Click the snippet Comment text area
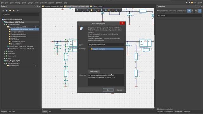The width and height of the screenshot is (203, 114). [x=106, y=80]
